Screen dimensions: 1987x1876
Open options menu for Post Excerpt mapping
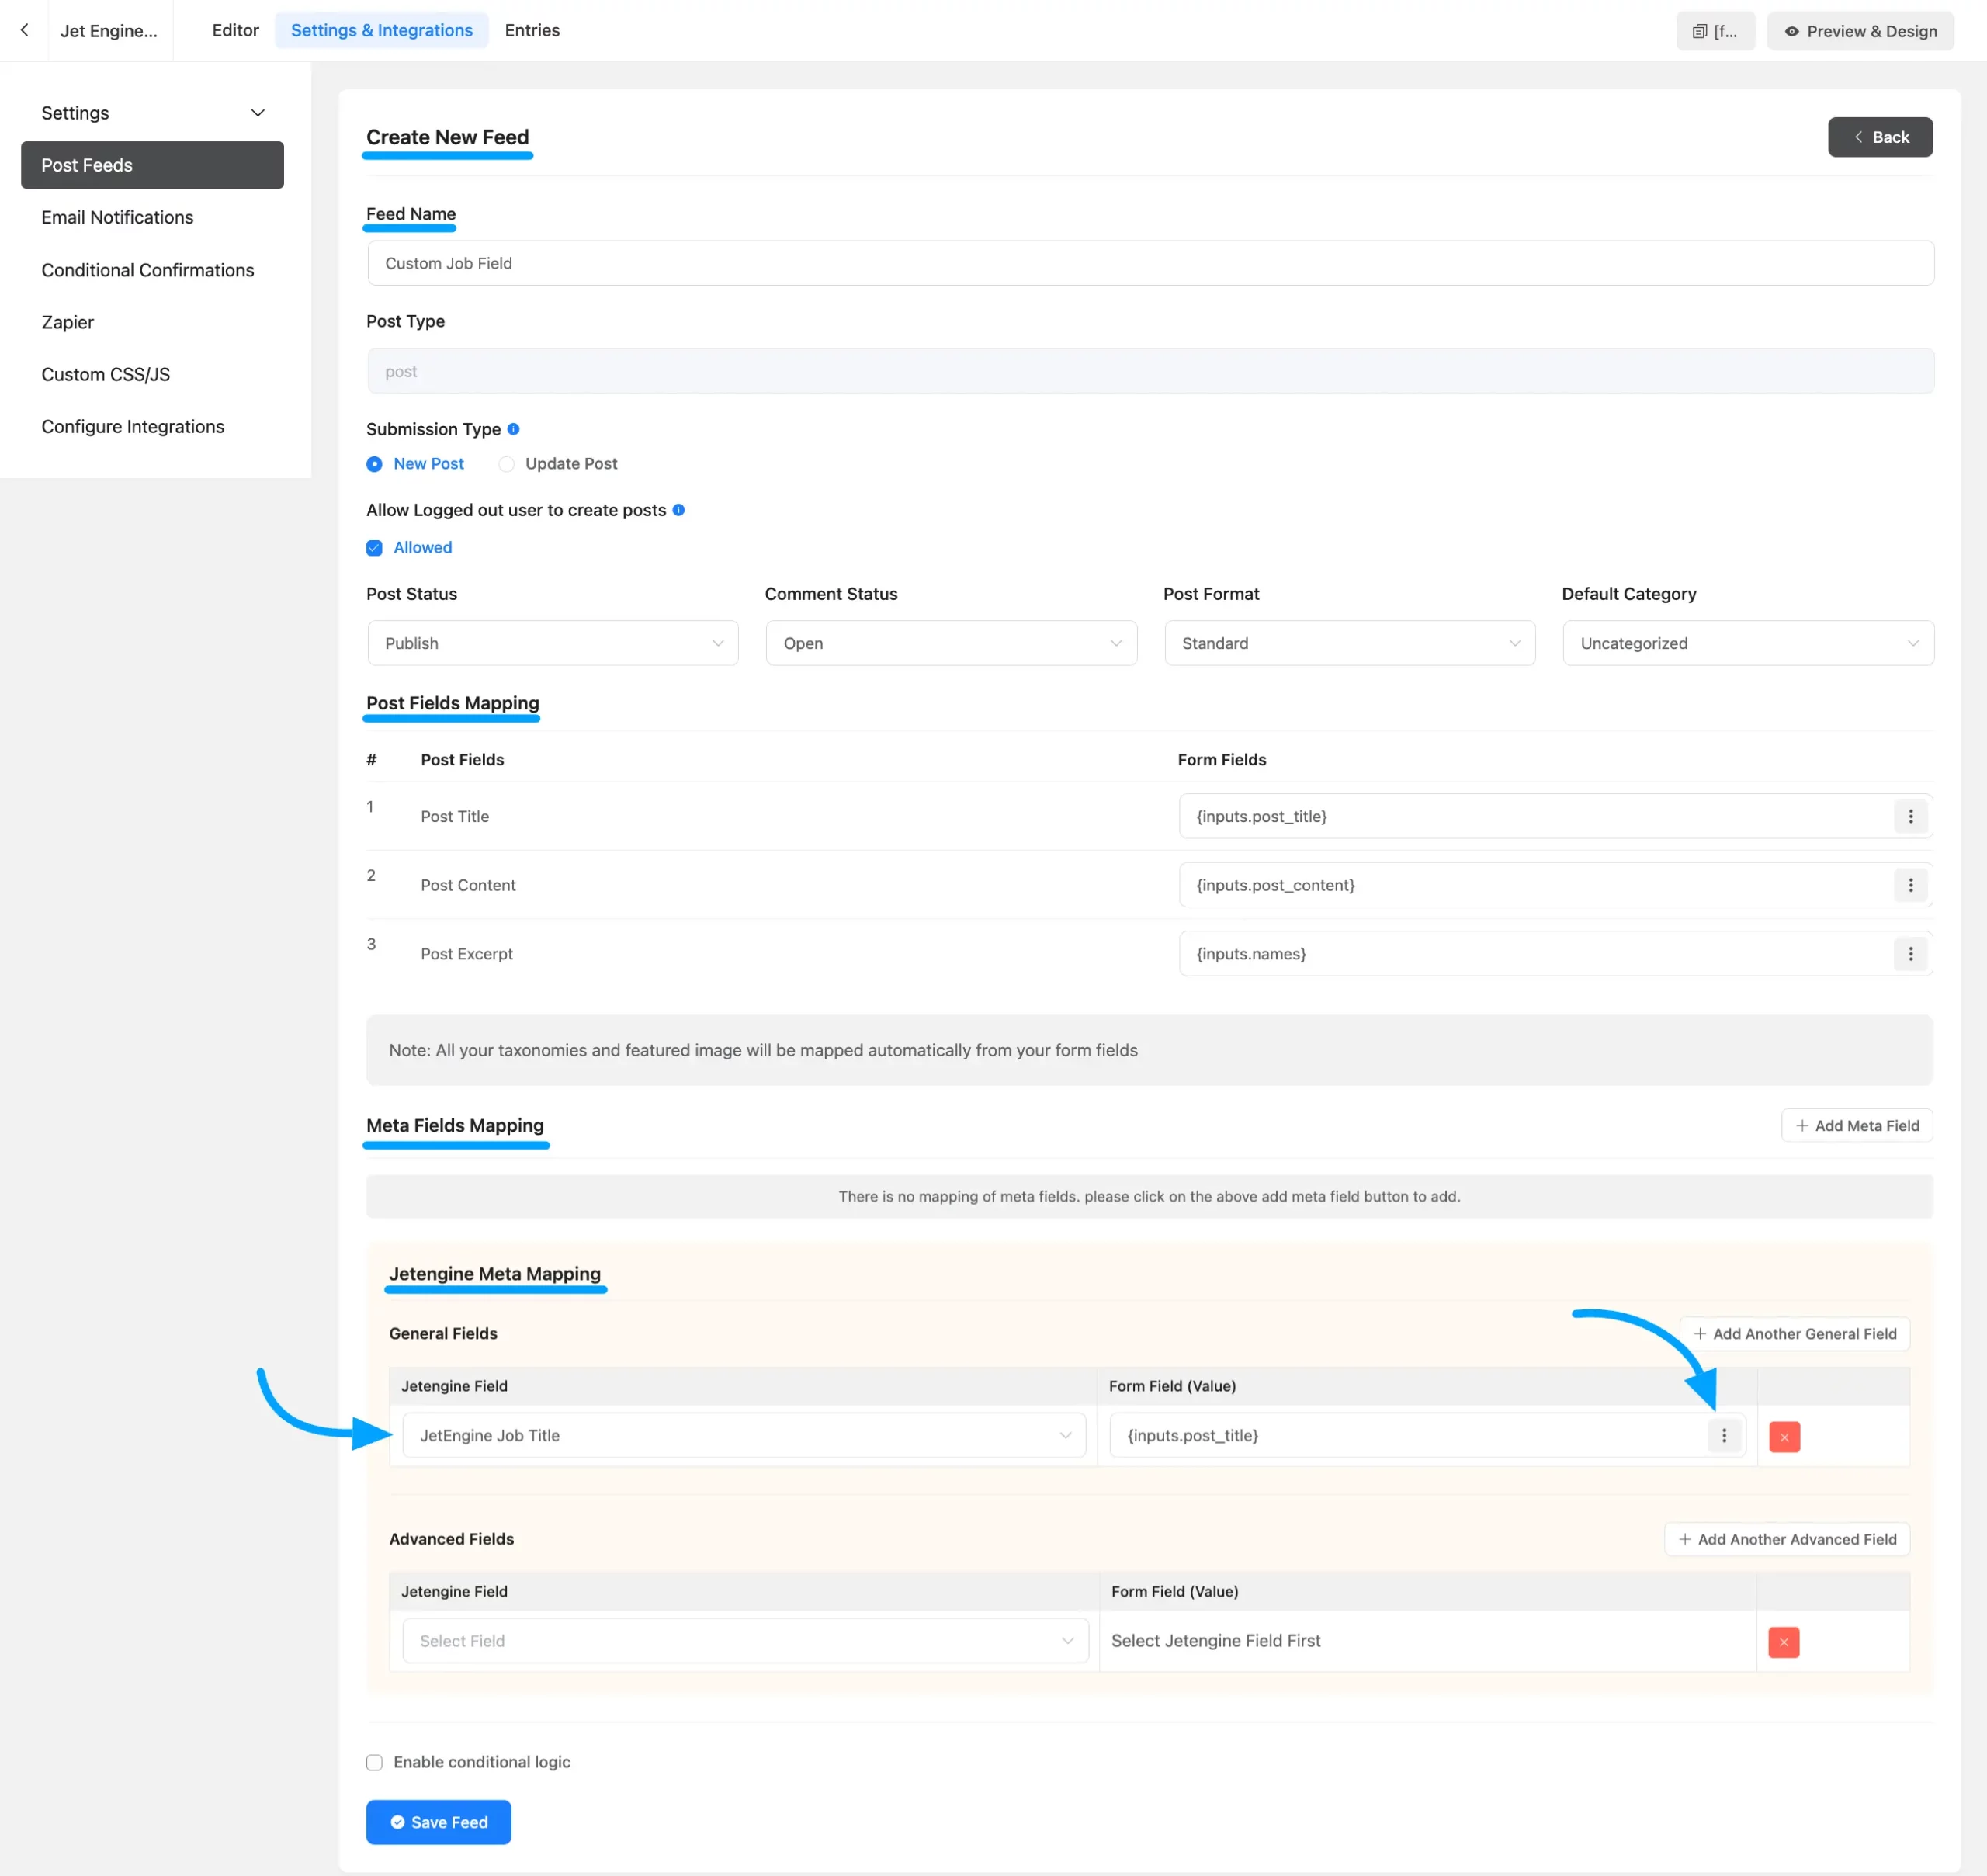1909,954
